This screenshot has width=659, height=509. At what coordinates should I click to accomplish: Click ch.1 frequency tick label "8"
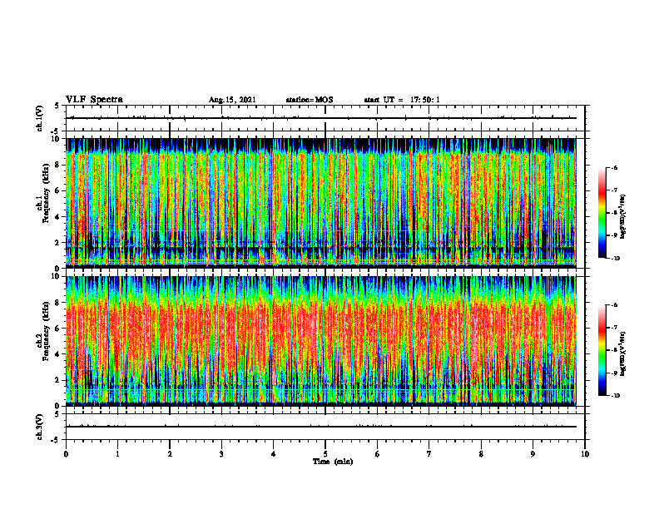pos(58,165)
